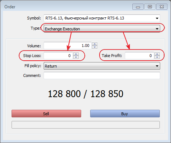
Task: Focus the Comment text field
Action: [102, 75]
